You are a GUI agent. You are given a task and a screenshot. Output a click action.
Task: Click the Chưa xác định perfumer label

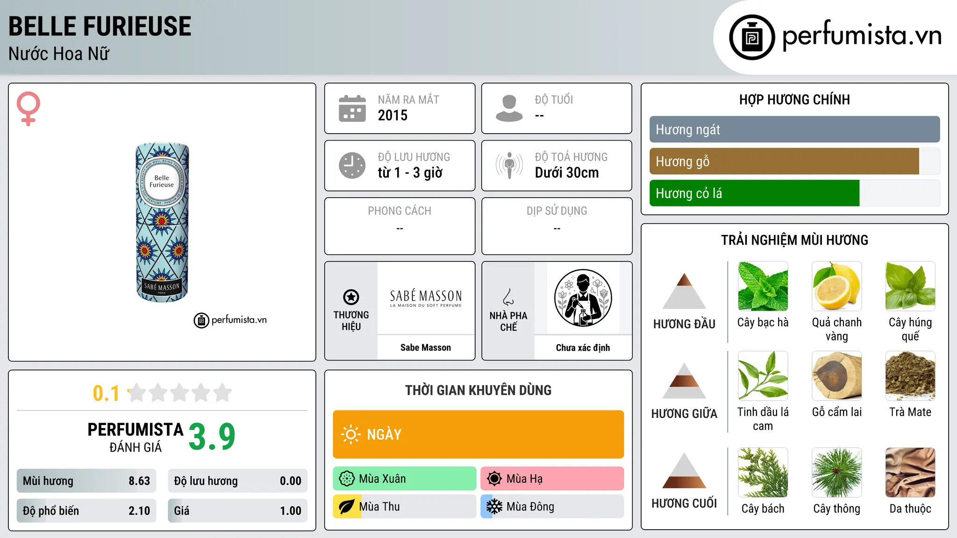click(x=583, y=347)
